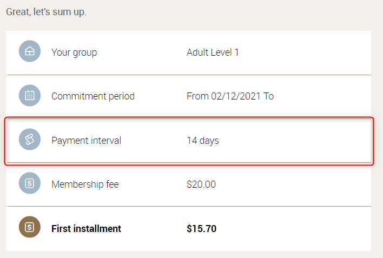Click the word "days" in Payment interval
The width and height of the screenshot is (383, 258).
tap(209, 141)
